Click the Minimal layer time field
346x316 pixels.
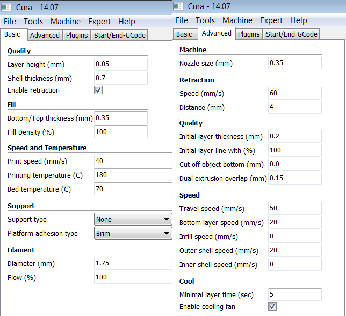click(294, 294)
